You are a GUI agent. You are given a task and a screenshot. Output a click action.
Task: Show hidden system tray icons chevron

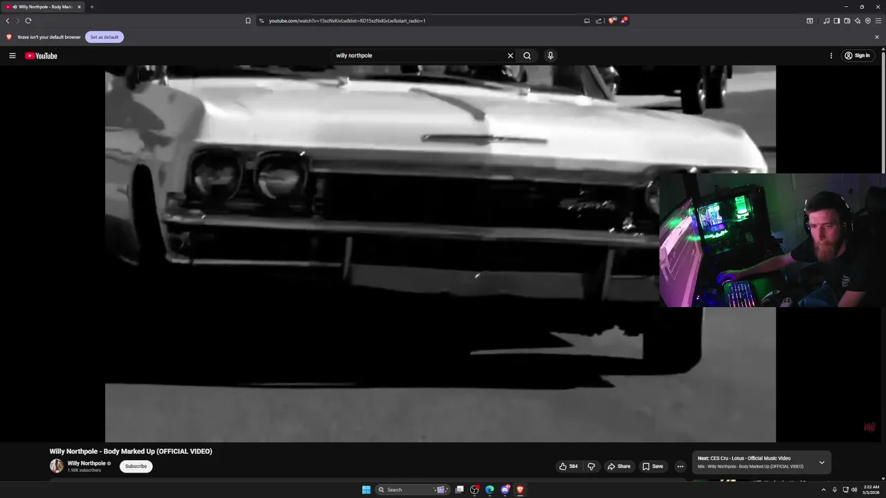tap(824, 490)
